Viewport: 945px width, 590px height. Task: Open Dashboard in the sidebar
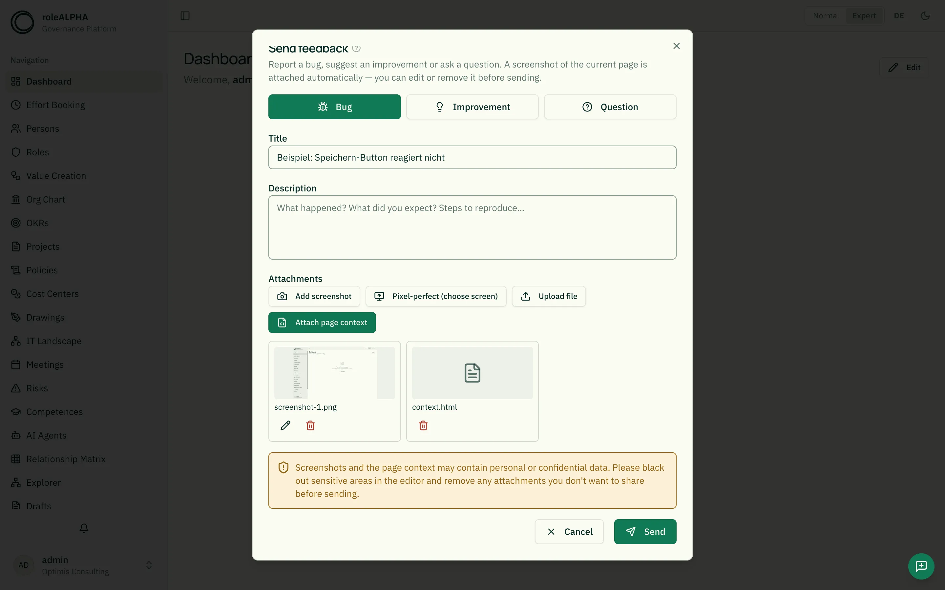click(84, 82)
